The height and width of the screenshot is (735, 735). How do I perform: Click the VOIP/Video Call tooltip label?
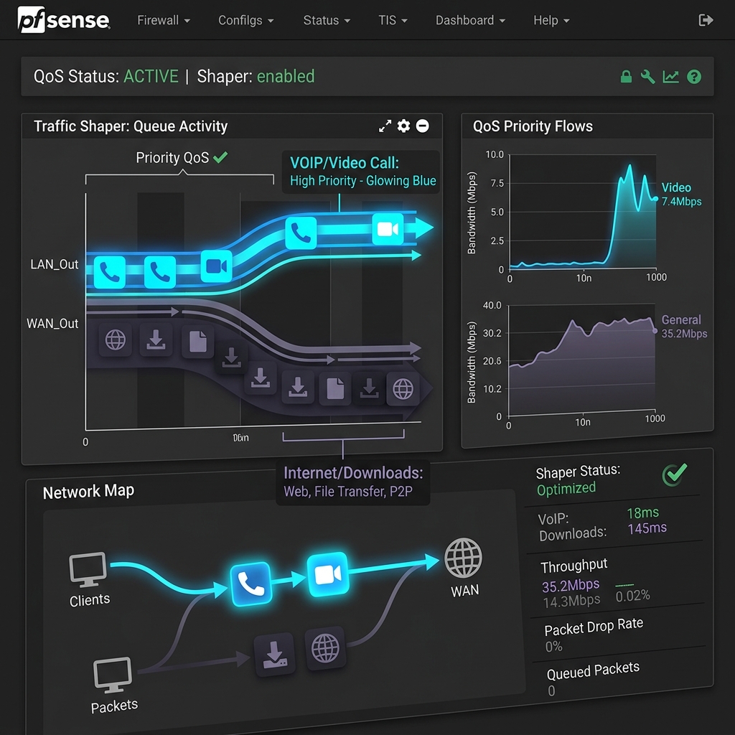tap(360, 172)
